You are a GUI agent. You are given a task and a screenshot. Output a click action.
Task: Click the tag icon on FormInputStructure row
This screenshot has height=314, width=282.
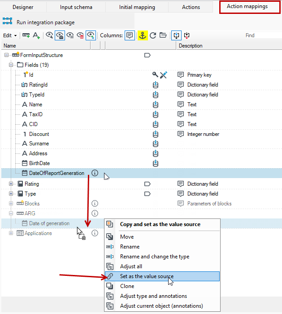coord(148,55)
